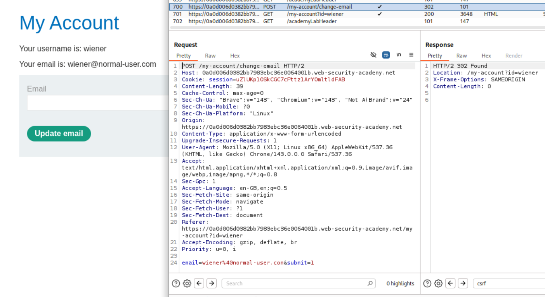545x297 pixels.
Task: Toggle line wrap icon in Request panel
Action: (x=386, y=55)
